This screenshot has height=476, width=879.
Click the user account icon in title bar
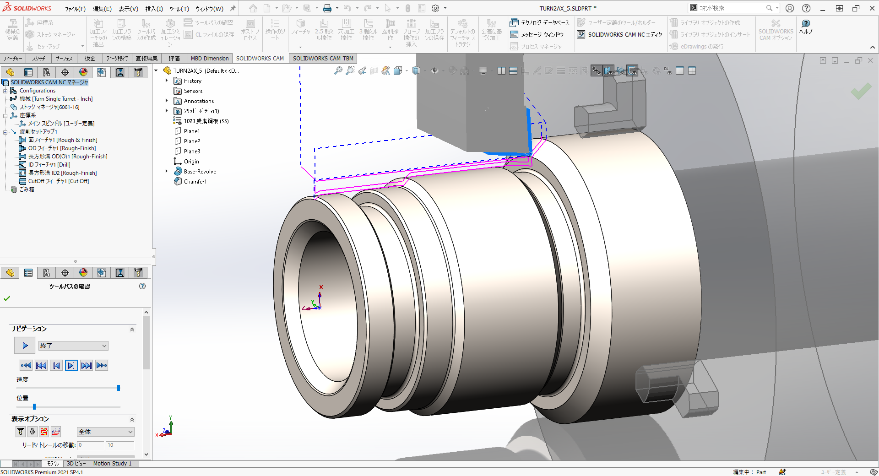tap(790, 8)
